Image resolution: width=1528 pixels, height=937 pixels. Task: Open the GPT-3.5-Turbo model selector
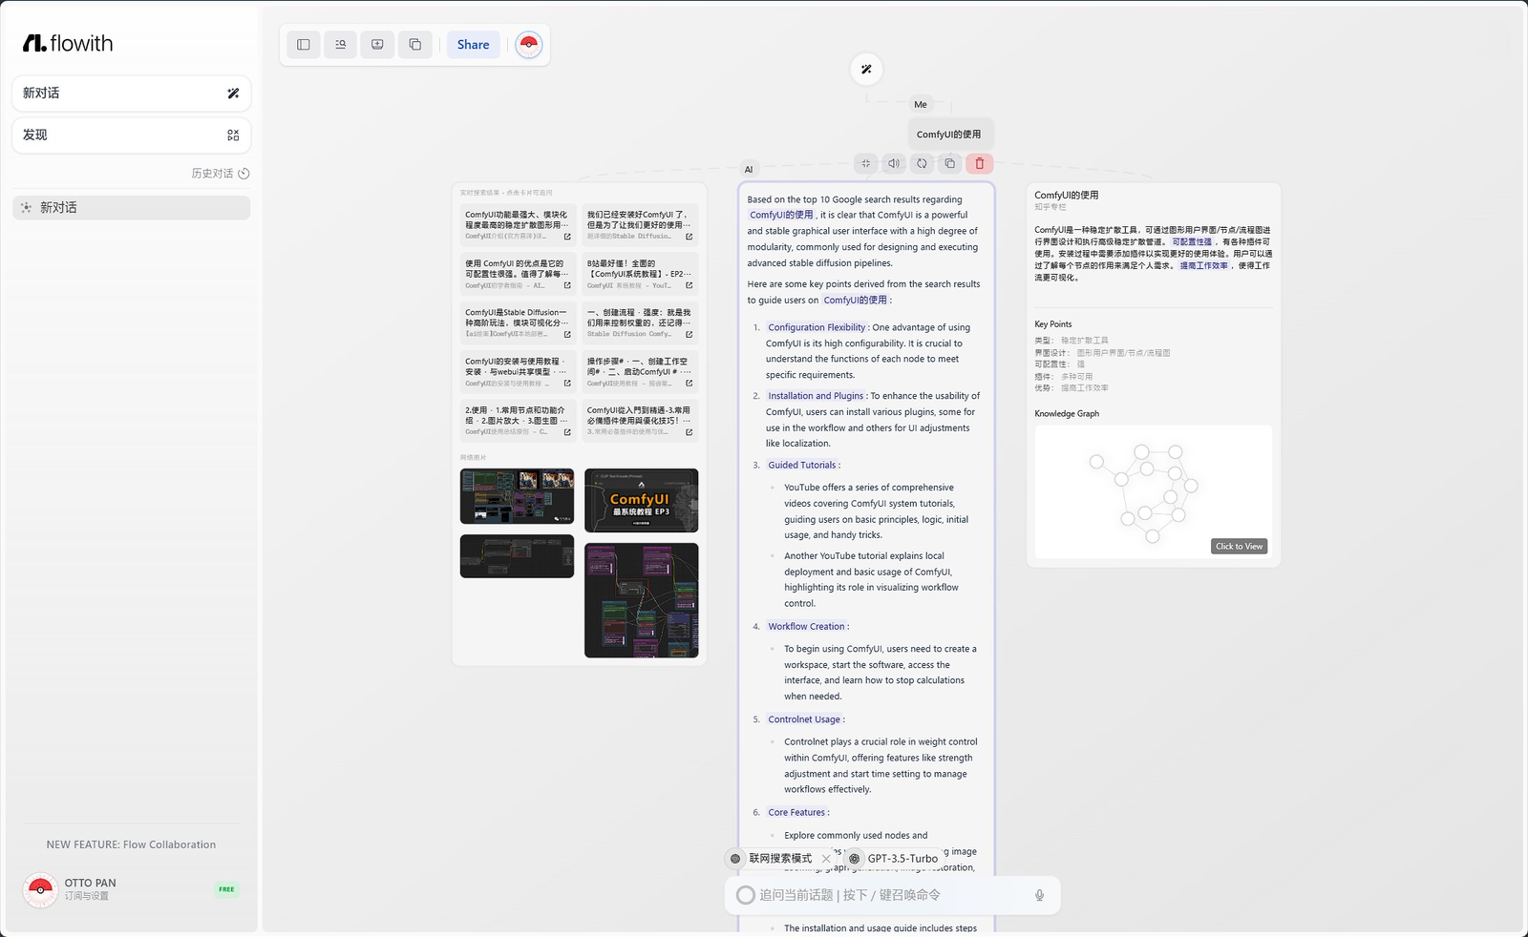click(x=894, y=859)
